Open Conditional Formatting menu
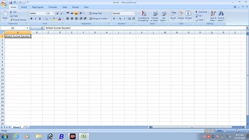Screen dimensions: 249x140 (x=144, y=16)
